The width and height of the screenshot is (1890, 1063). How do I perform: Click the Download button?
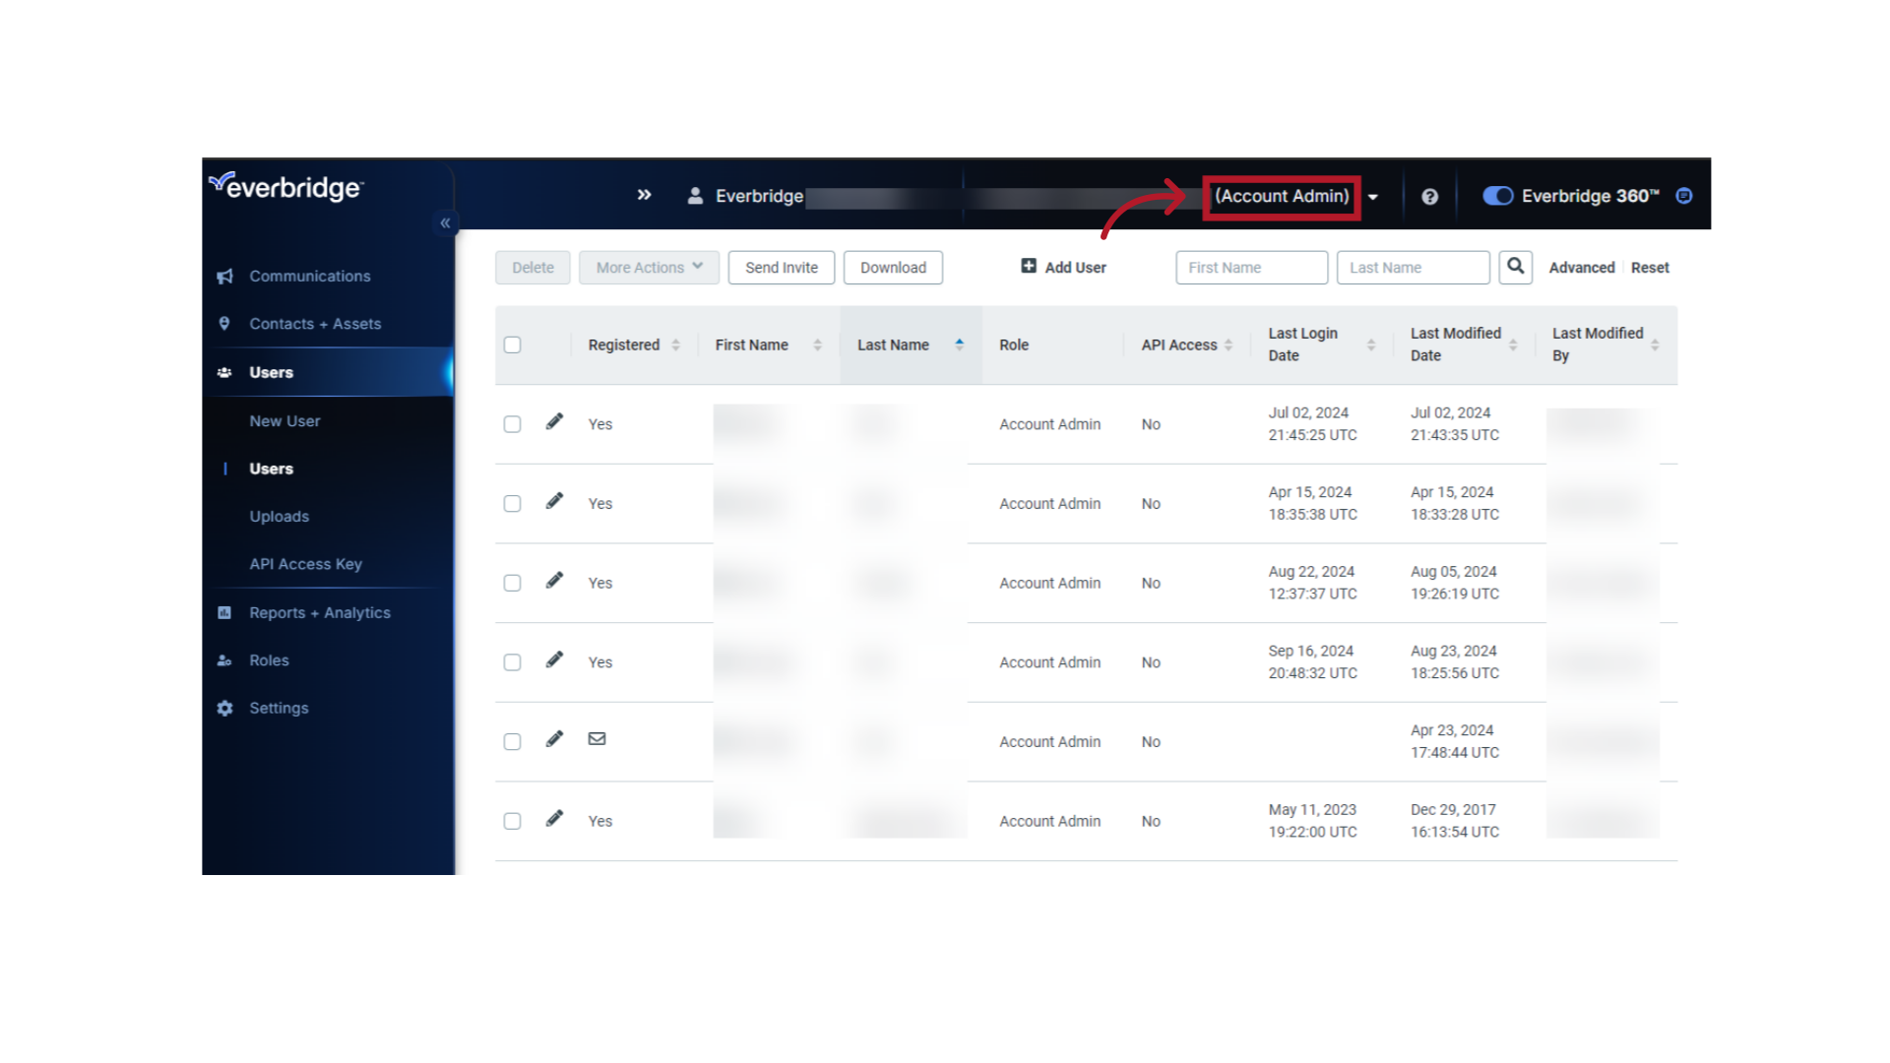pyautogui.click(x=893, y=267)
